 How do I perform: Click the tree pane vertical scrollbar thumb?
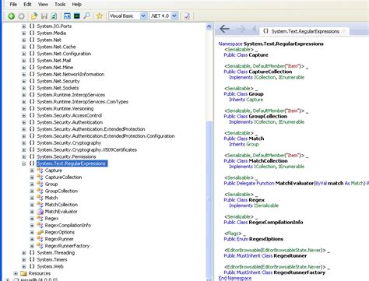pos(209,198)
